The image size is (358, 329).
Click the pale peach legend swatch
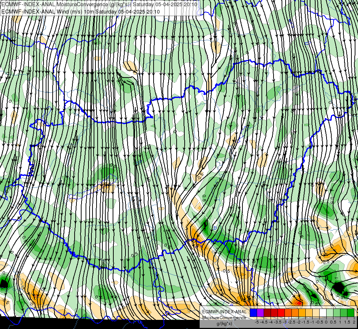pos(316,313)
